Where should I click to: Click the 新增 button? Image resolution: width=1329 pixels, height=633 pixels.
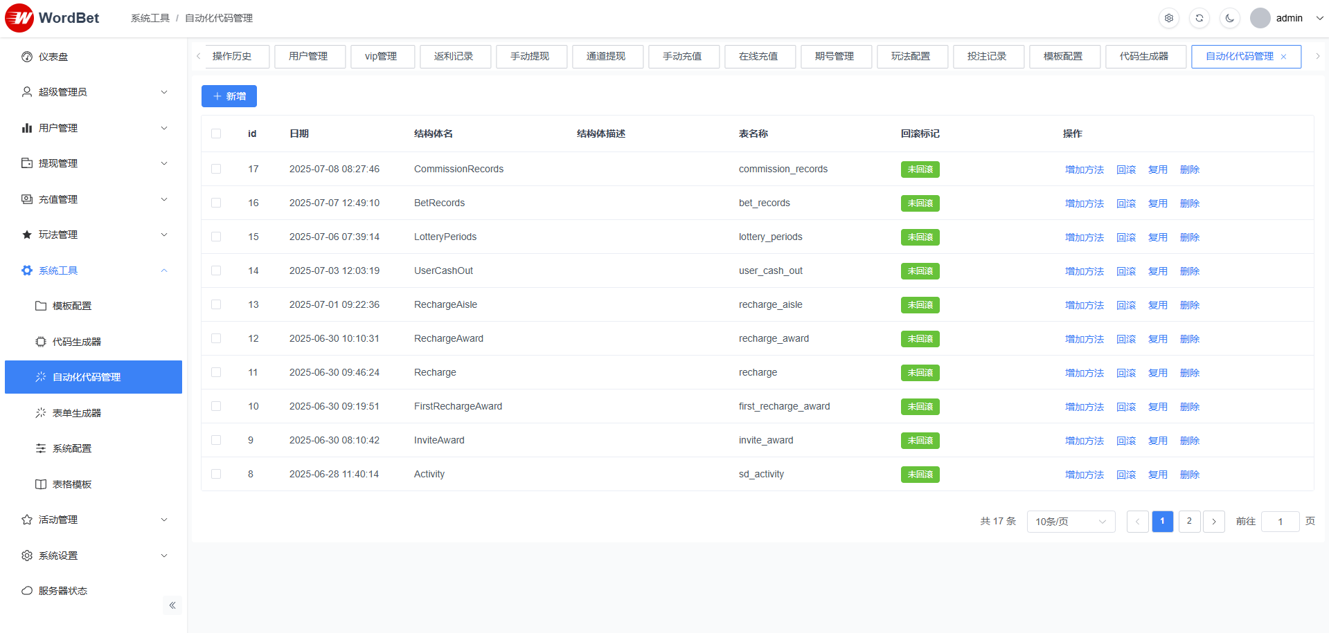point(229,96)
